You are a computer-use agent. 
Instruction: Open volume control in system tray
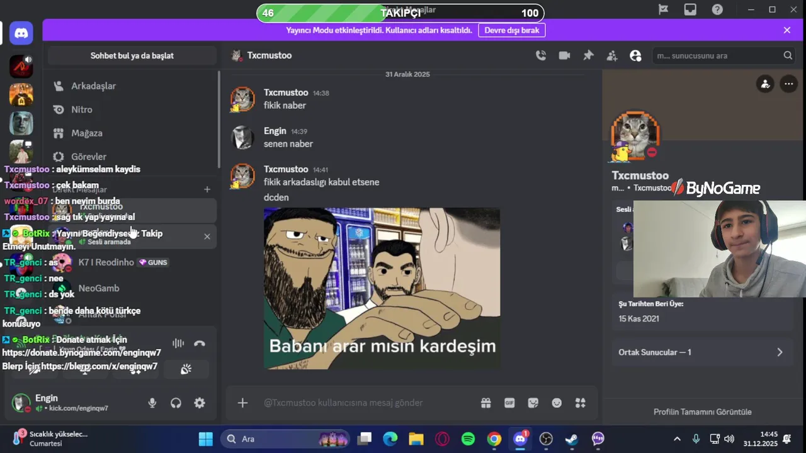tap(729, 439)
